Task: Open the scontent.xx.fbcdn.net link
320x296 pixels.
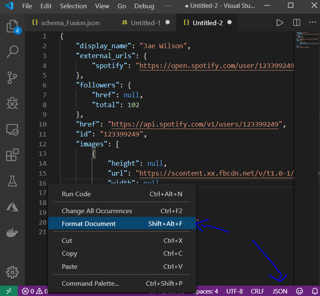Action: pyautogui.click(x=216, y=174)
